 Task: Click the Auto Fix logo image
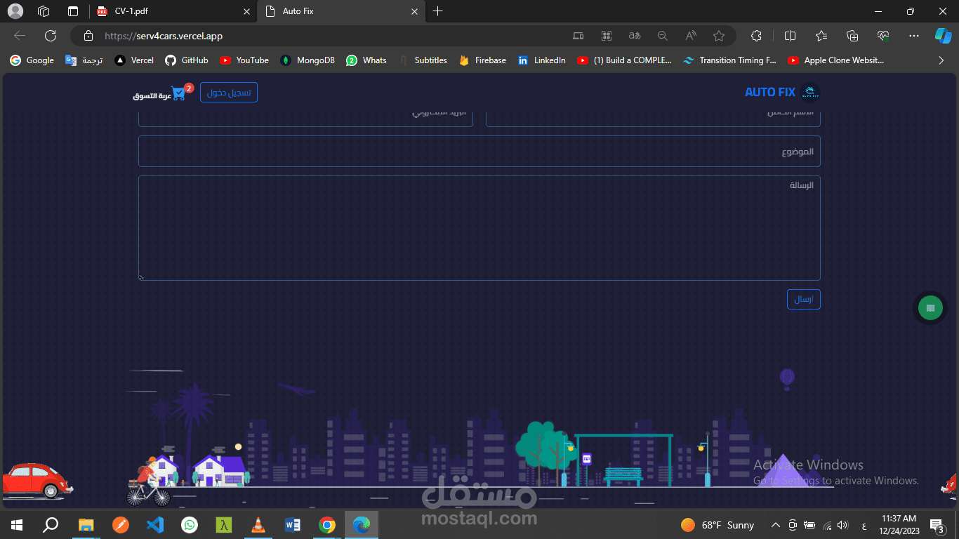pyautogui.click(x=810, y=93)
